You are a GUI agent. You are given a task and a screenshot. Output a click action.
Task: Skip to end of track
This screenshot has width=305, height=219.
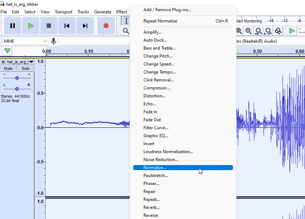tap(85, 26)
